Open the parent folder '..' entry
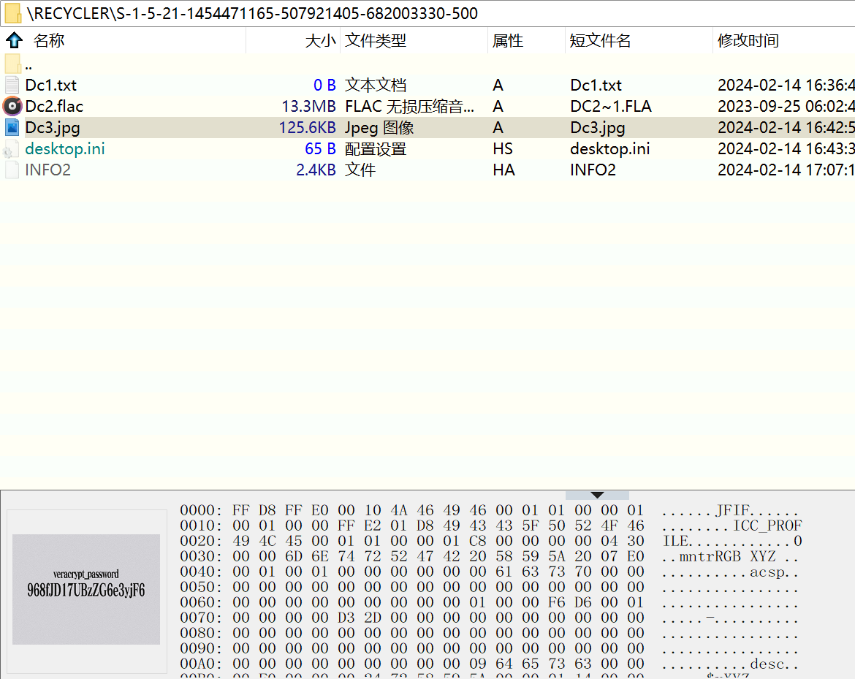 pyautogui.click(x=28, y=64)
